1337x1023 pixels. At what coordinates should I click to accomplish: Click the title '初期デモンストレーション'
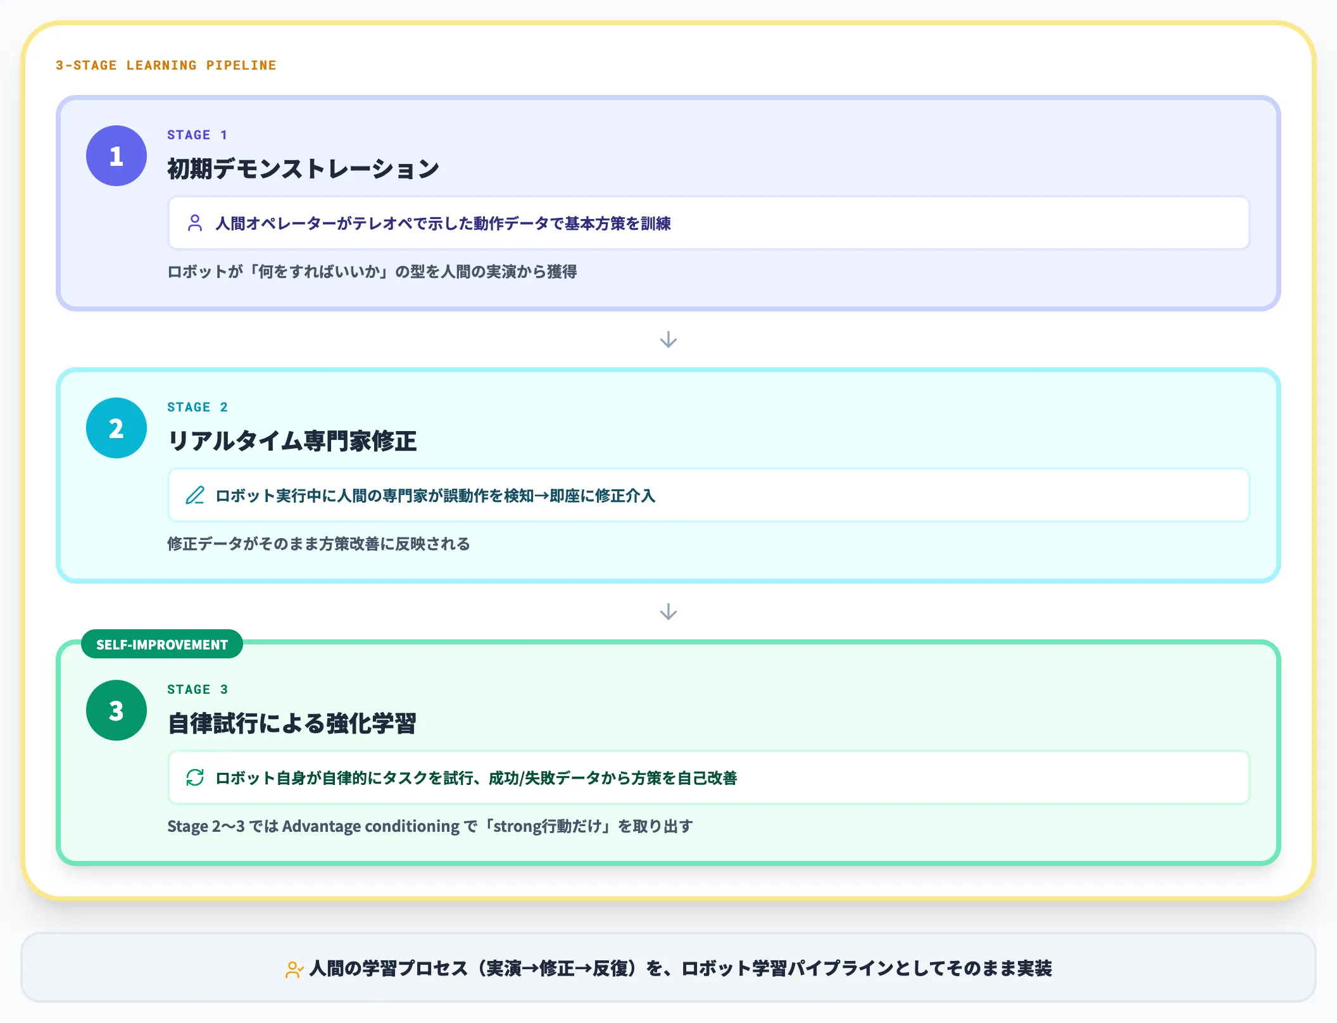303,169
